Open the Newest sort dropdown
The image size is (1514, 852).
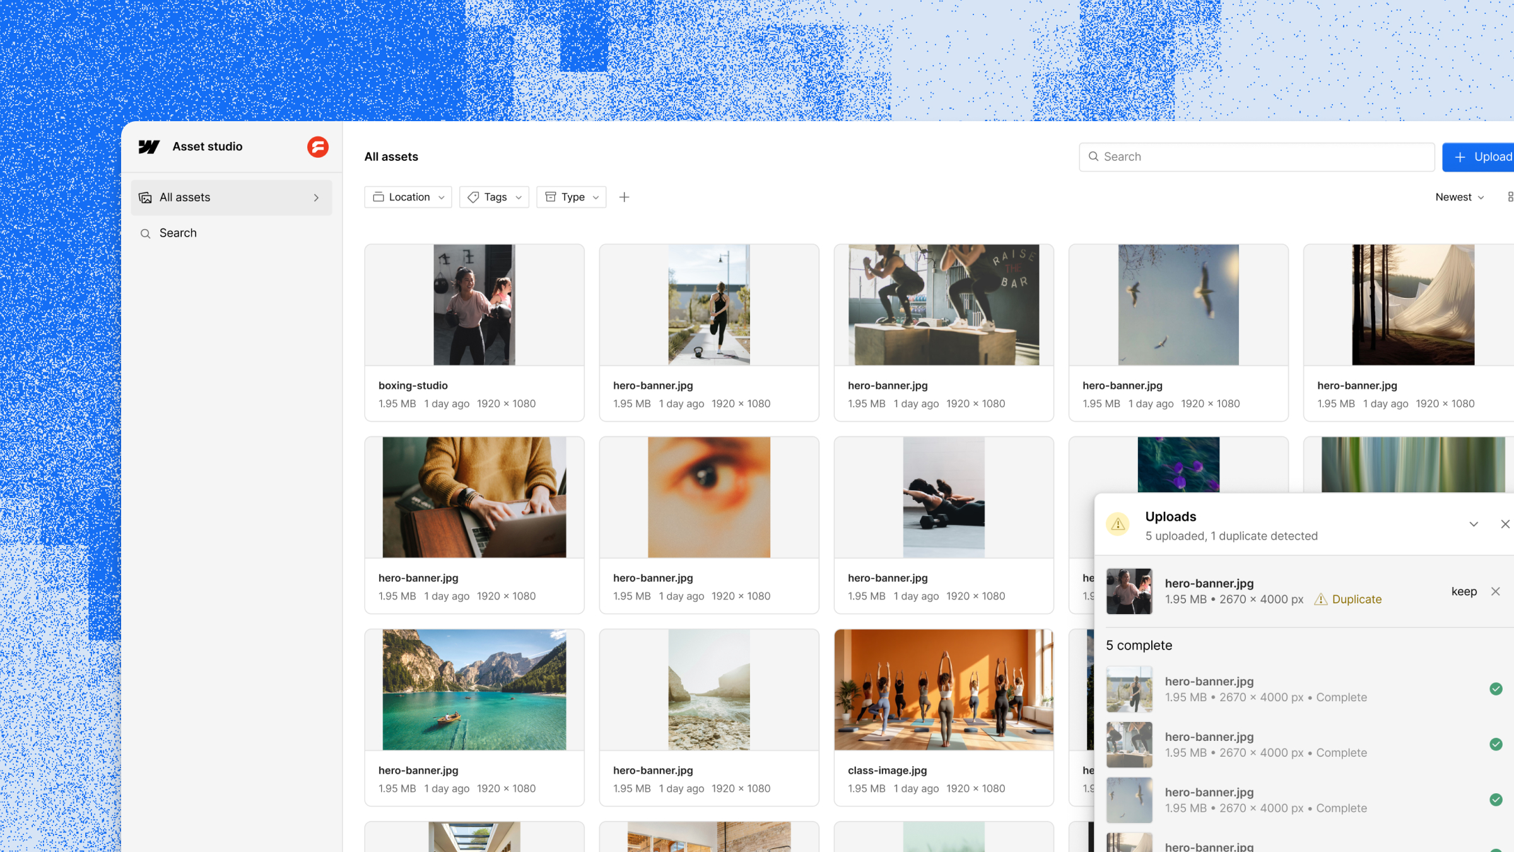coord(1459,197)
